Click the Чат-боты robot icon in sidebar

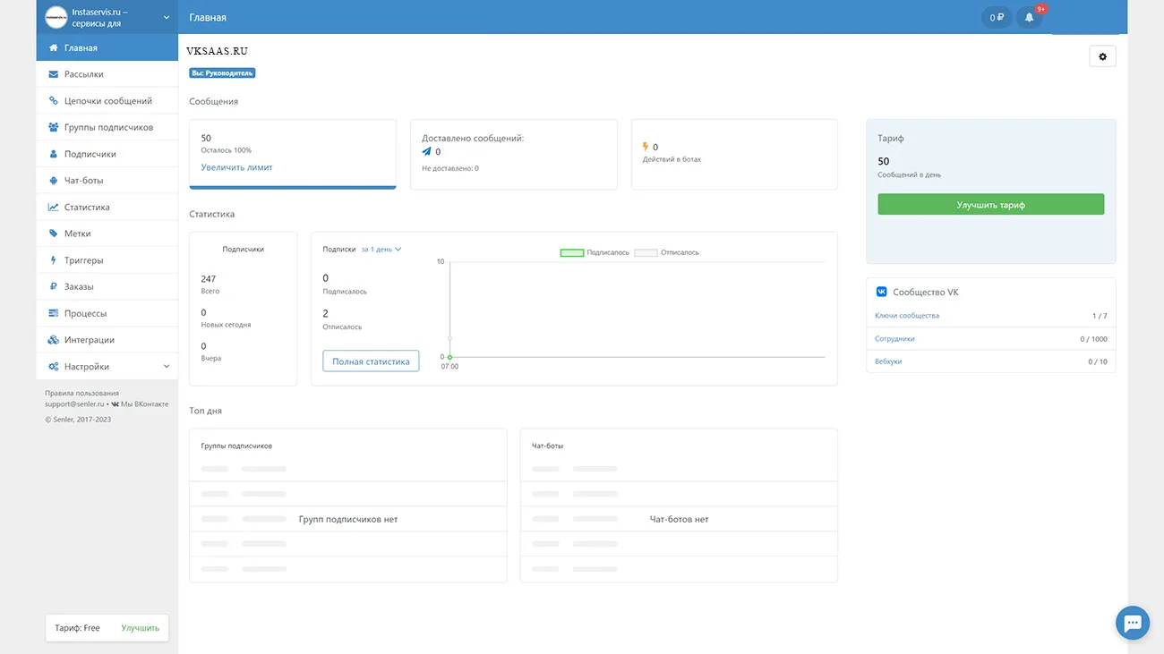coord(54,181)
